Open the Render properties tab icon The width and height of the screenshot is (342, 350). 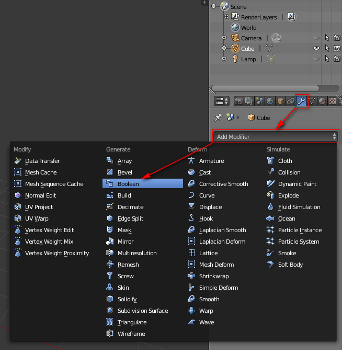point(238,101)
